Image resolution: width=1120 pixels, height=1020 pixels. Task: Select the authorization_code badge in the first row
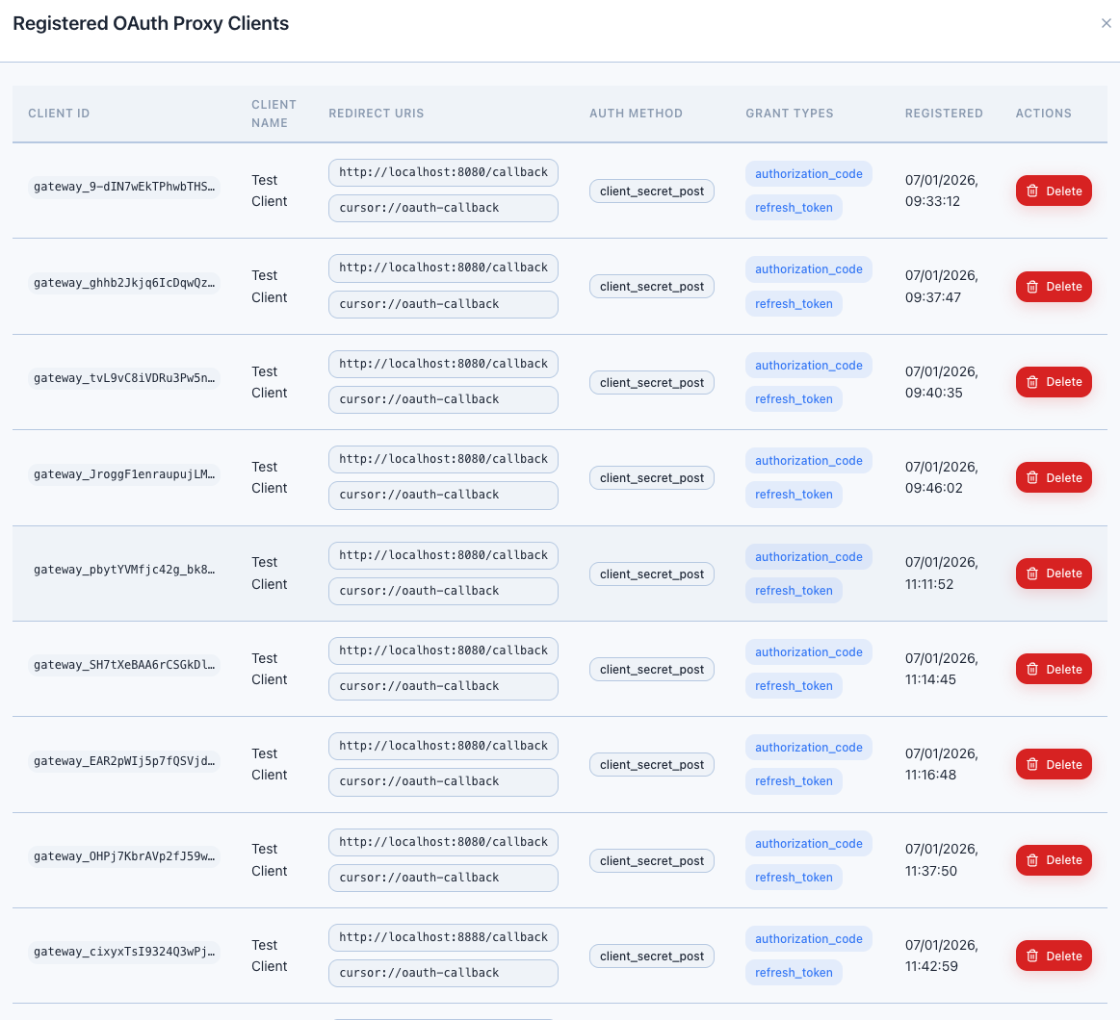(809, 173)
